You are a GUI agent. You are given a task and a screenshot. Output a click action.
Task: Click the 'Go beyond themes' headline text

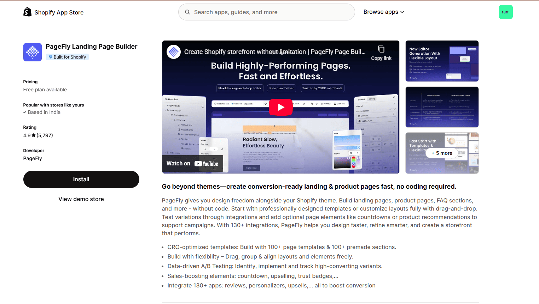(309, 187)
